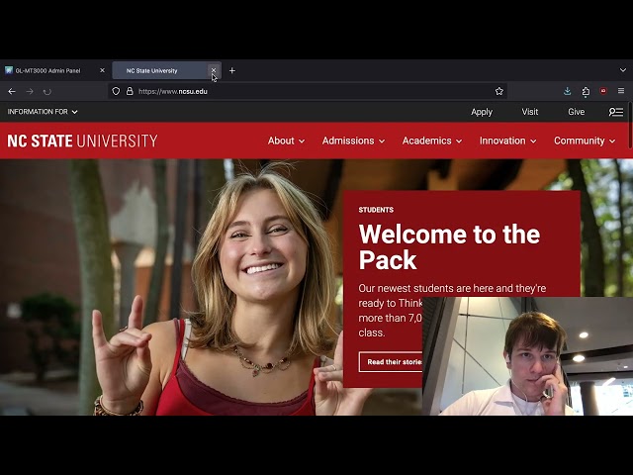The image size is (633, 475).
Task: Click the forward navigation arrow
Action: (30, 92)
